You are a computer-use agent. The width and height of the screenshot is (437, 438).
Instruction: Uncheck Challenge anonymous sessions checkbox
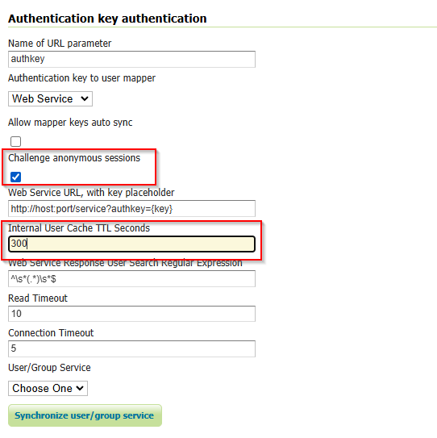coord(15,177)
